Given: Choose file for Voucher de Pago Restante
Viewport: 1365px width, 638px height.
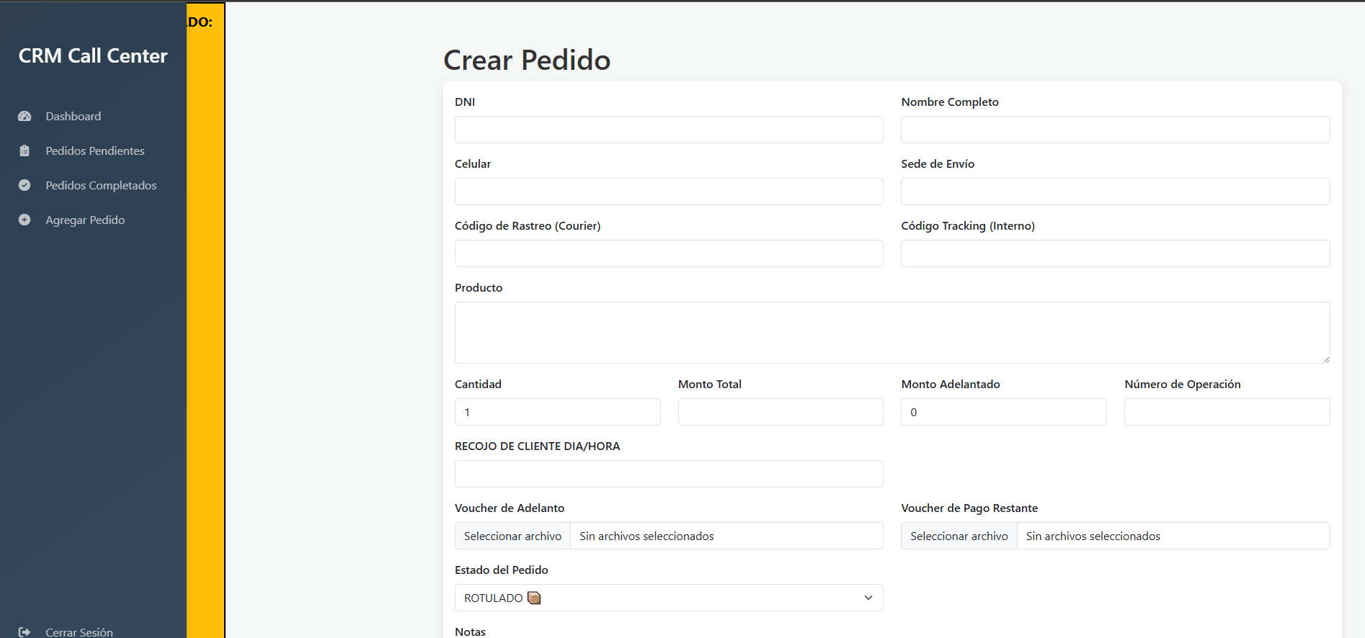Looking at the screenshot, I should point(959,536).
